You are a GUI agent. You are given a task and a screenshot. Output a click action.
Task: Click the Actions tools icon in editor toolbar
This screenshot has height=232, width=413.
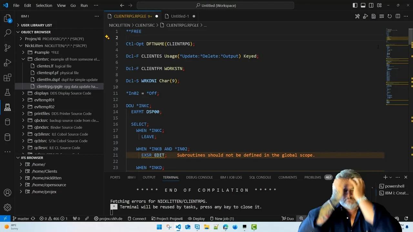pos(358,16)
